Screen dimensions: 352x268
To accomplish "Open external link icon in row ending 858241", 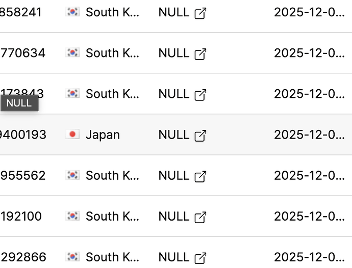I will (x=201, y=13).
